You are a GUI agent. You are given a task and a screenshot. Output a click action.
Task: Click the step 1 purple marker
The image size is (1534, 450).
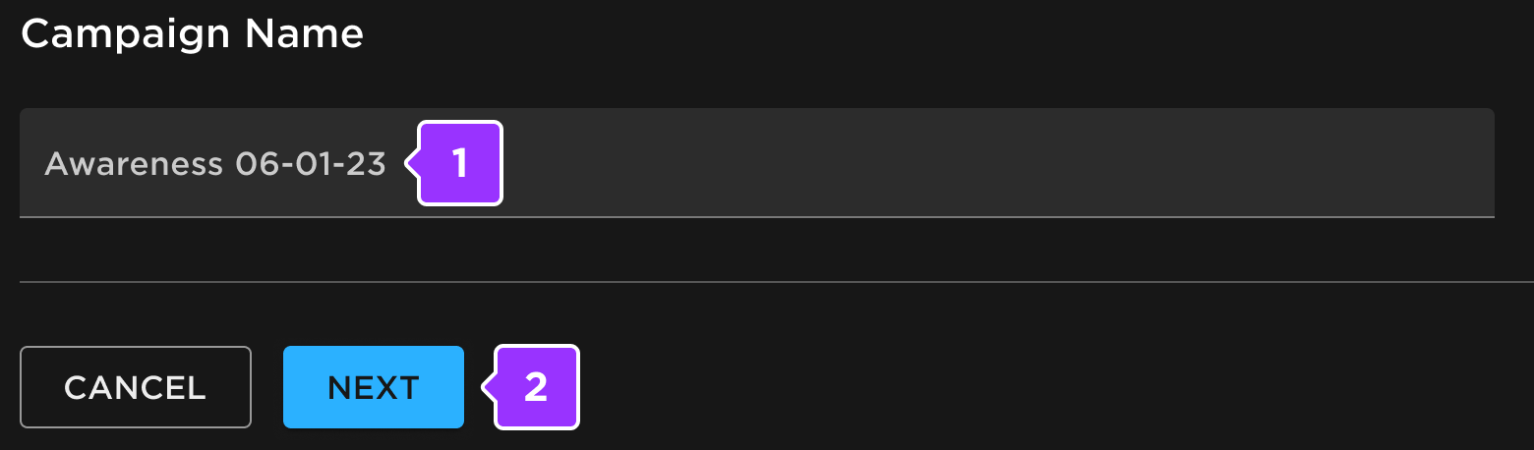coord(459,163)
